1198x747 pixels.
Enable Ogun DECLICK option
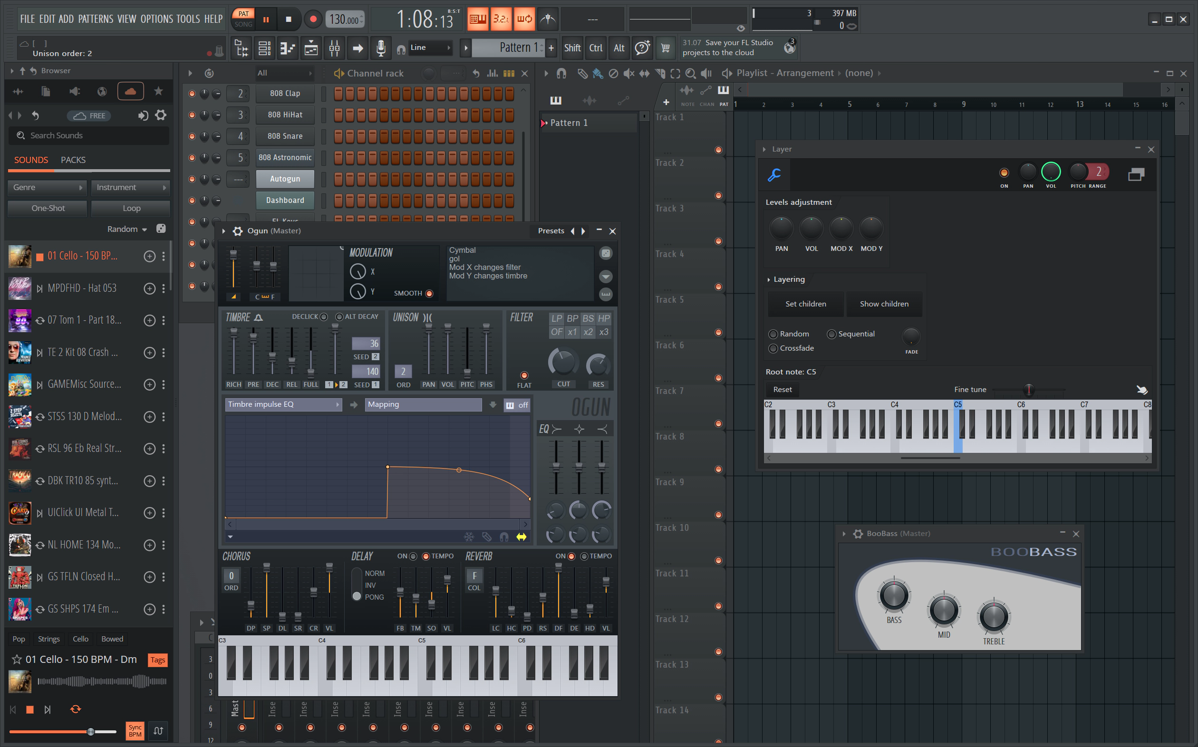324,316
